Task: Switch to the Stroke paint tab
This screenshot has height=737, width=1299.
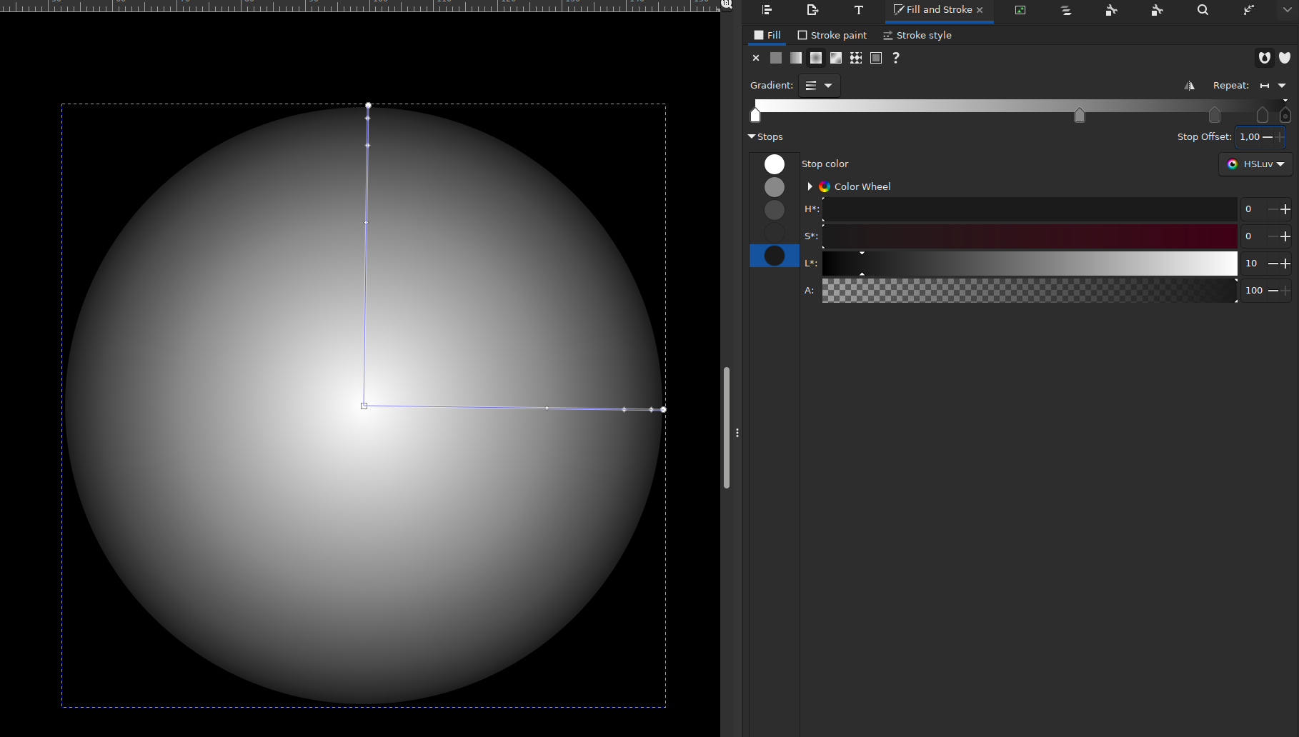Action: tap(832, 35)
